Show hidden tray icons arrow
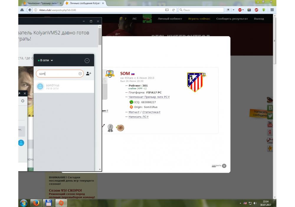Viewport: 295px width, 207px height. (240, 203)
